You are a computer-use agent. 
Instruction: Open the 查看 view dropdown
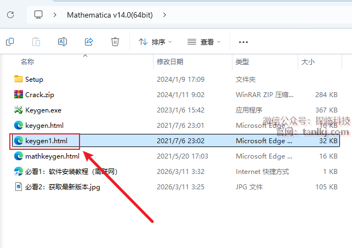(x=204, y=42)
